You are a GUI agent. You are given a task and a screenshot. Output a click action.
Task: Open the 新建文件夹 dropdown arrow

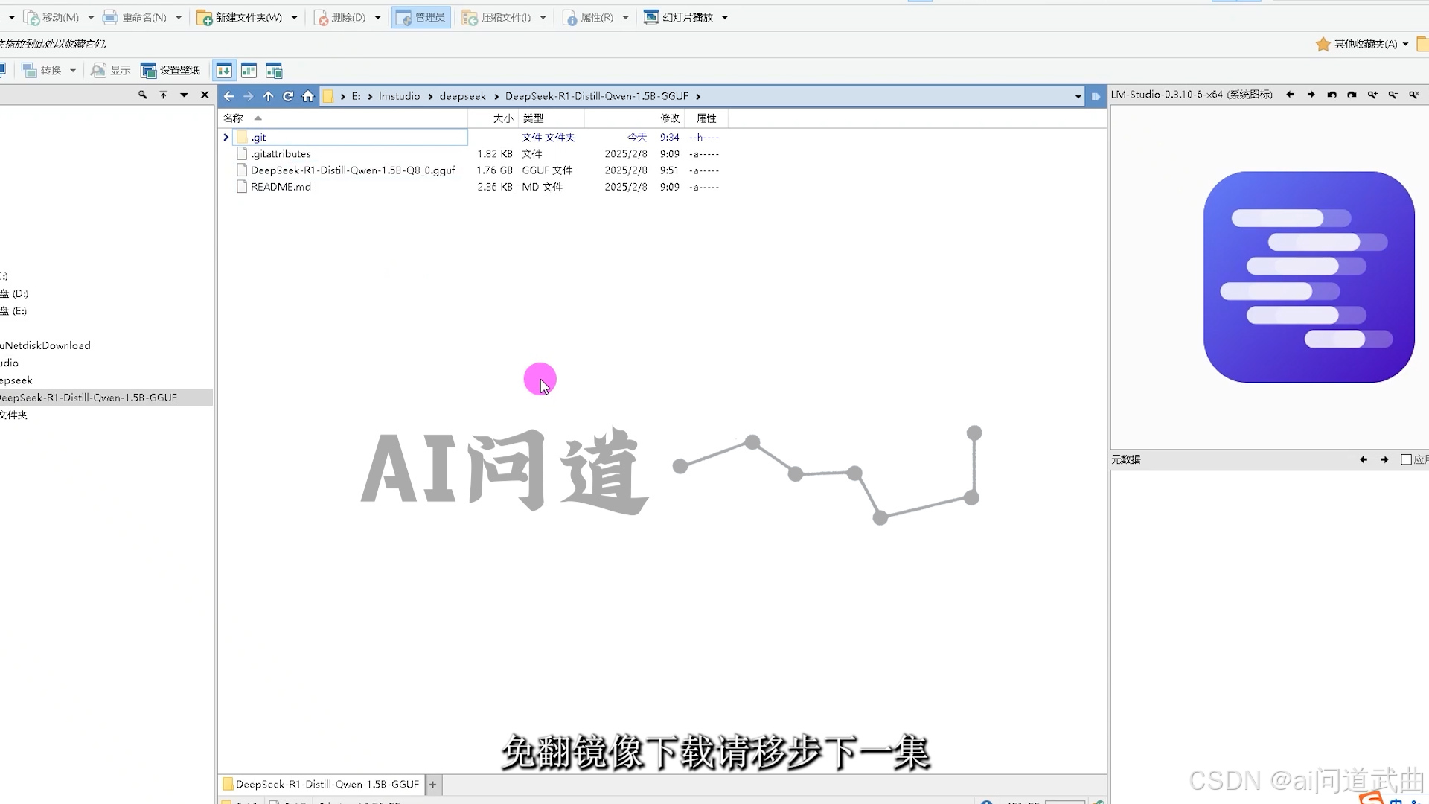[295, 17]
